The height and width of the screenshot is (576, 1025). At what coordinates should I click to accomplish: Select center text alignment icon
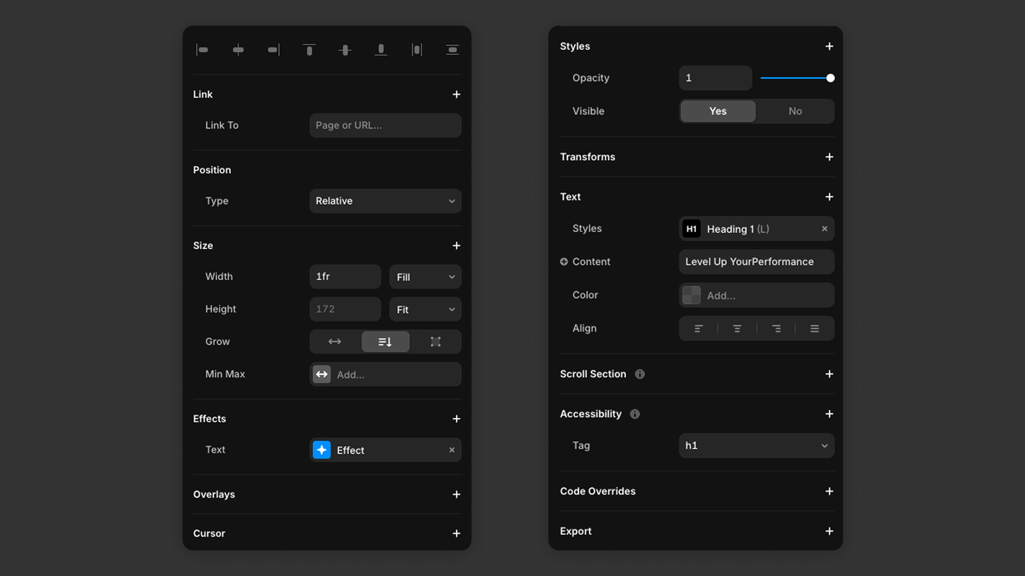(737, 328)
